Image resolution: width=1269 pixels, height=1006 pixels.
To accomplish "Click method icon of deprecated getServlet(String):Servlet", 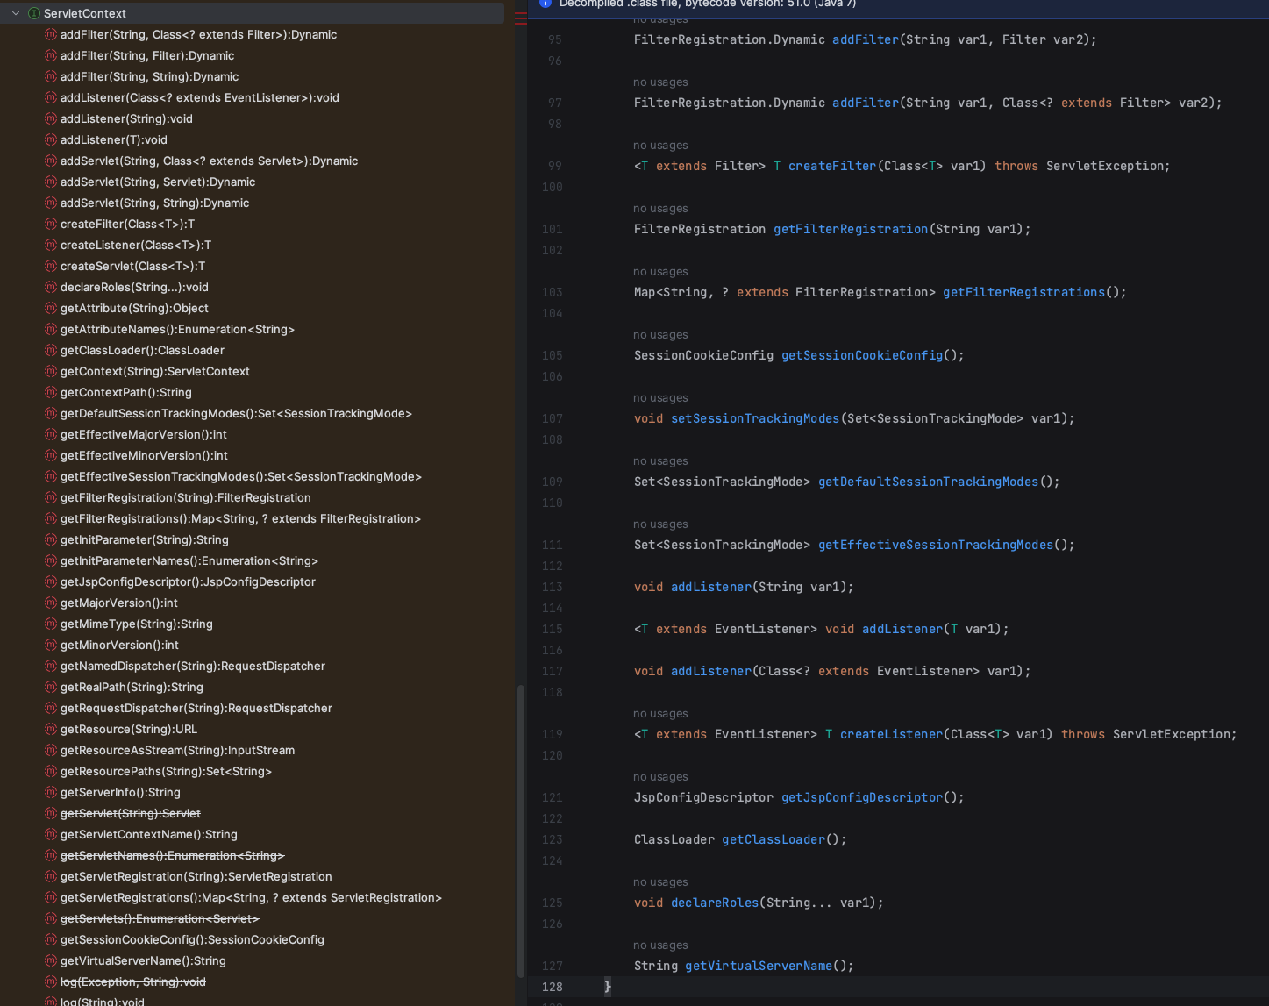I will tap(51, 813).
